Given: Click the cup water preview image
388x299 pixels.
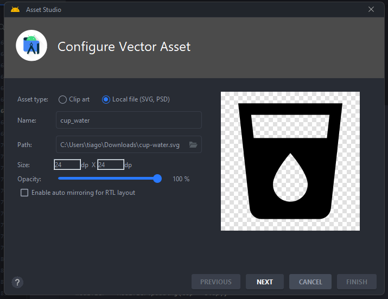Looking at the screenshot, I should 290,161.
